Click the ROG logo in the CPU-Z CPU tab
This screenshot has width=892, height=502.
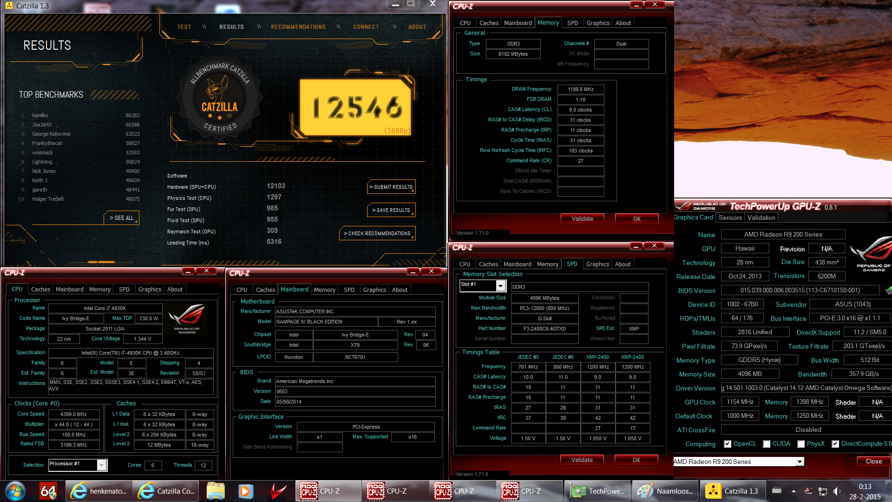[187, 319]
